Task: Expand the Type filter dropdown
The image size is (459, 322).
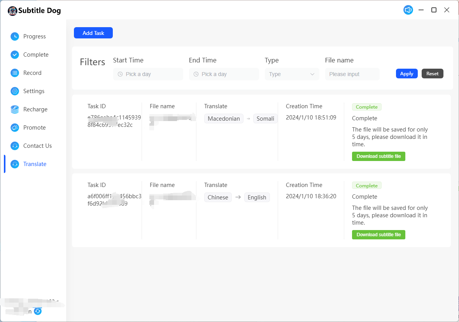Action: tap(292, 74)
